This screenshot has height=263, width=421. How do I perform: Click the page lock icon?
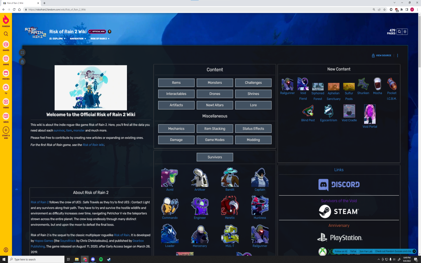click(22, 61)
